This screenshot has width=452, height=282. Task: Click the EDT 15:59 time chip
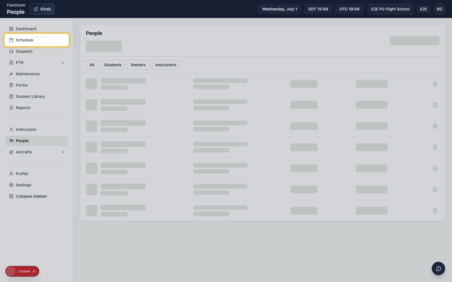point(318,9)
